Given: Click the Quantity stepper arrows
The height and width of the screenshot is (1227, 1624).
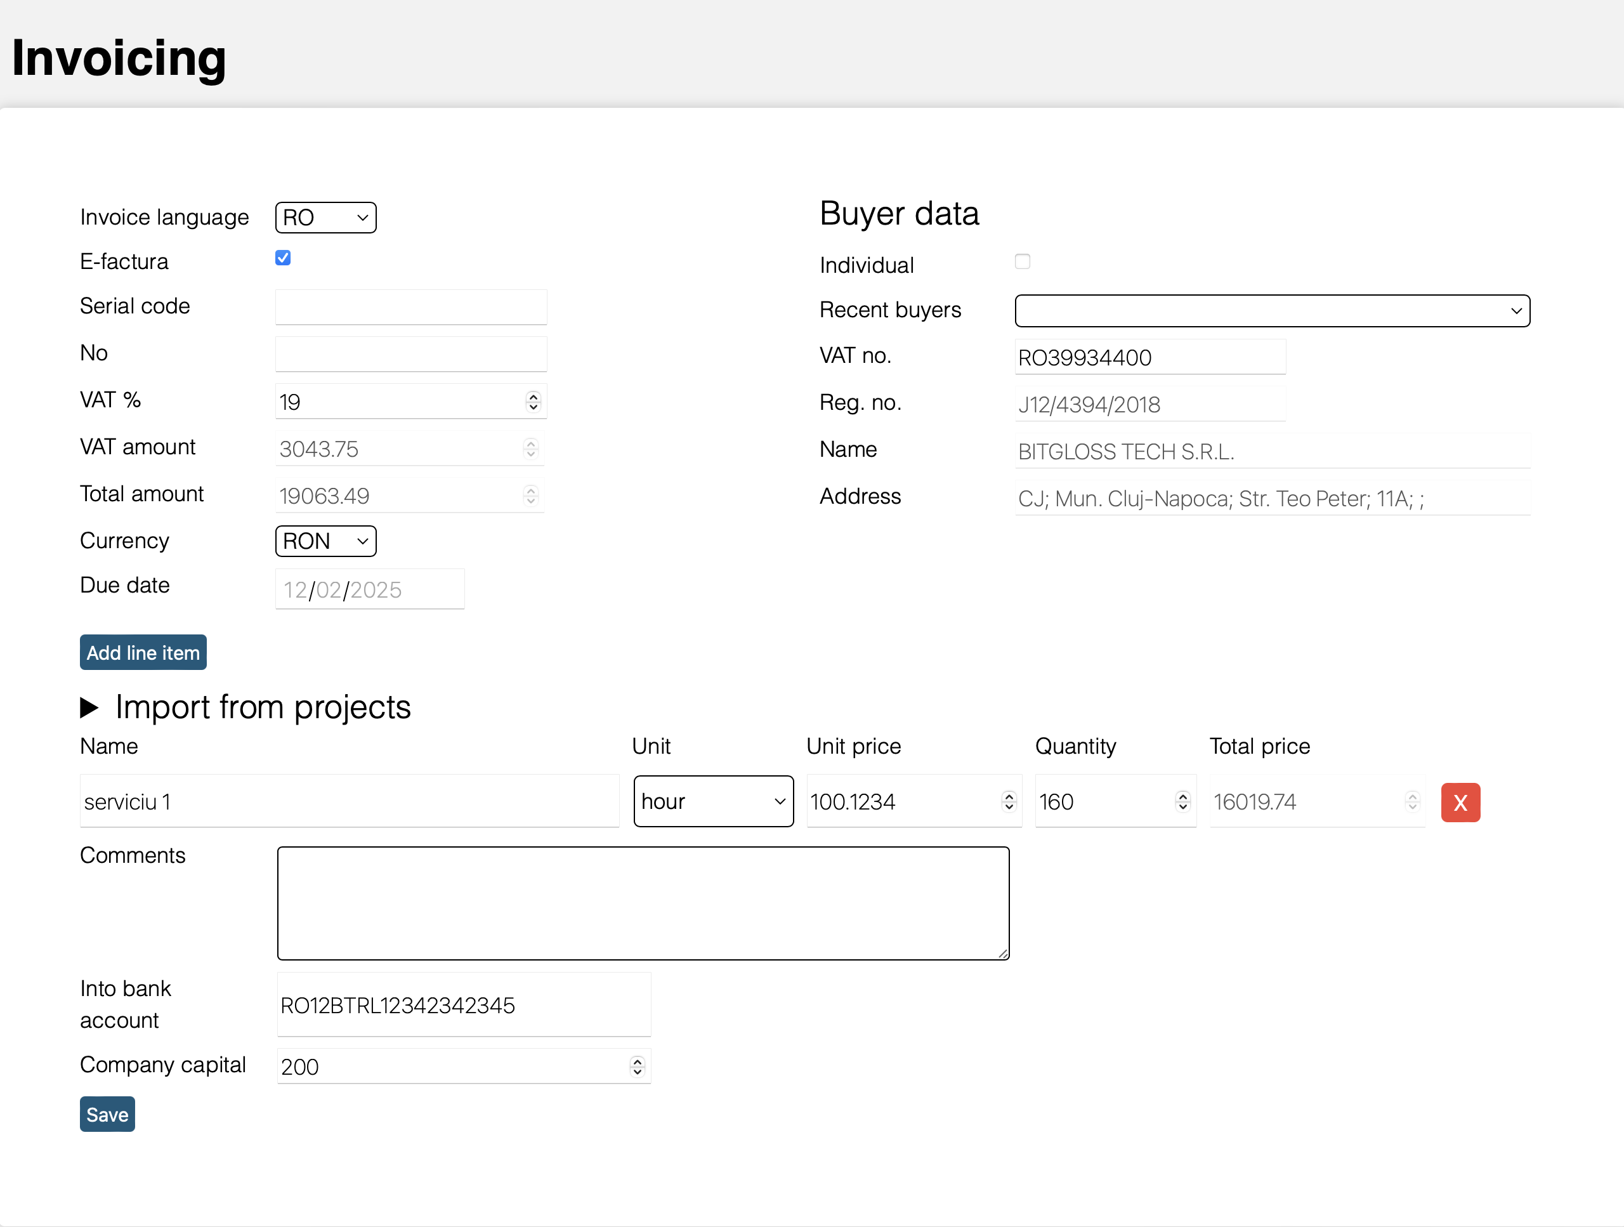Looking at the screenshot, I should (1182, 801).
